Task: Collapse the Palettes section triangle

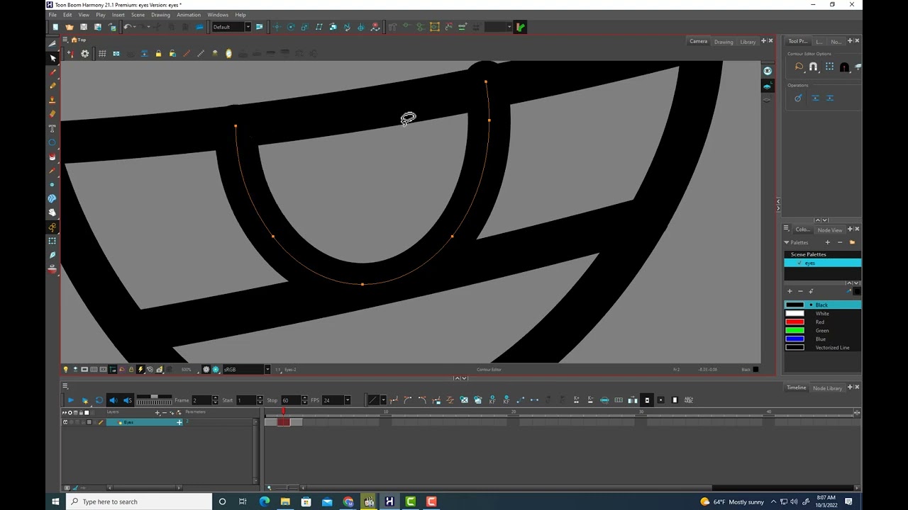Action: click(787, 242)
